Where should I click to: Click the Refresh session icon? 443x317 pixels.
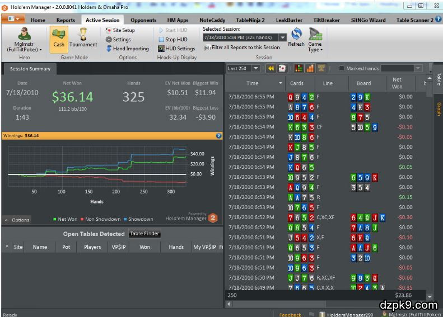[296, 37]
